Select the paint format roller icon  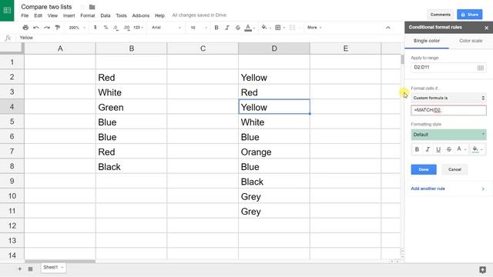tap(58, 28)
